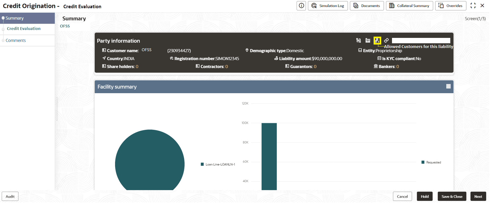Click the Screen(1/3) indicator

click(475, 19)
